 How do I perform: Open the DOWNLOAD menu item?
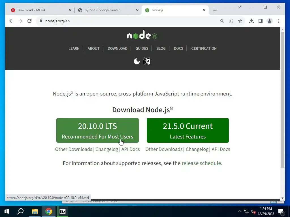(x=118, y=48)
